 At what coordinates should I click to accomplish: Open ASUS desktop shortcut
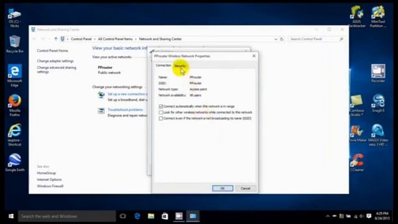[x=356, y=17]
